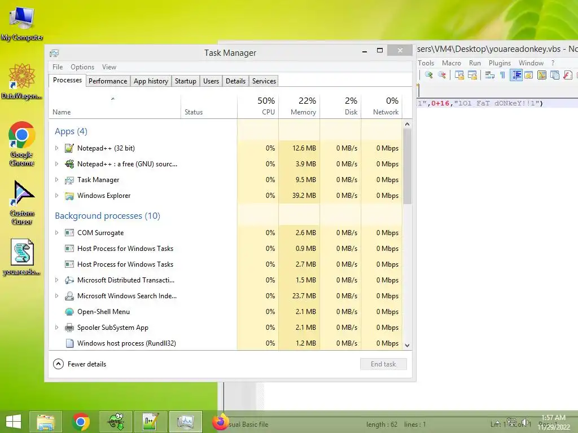
Task: Click Notepad++ Zoom In toolbar icon
Action: tap(429, 75)
